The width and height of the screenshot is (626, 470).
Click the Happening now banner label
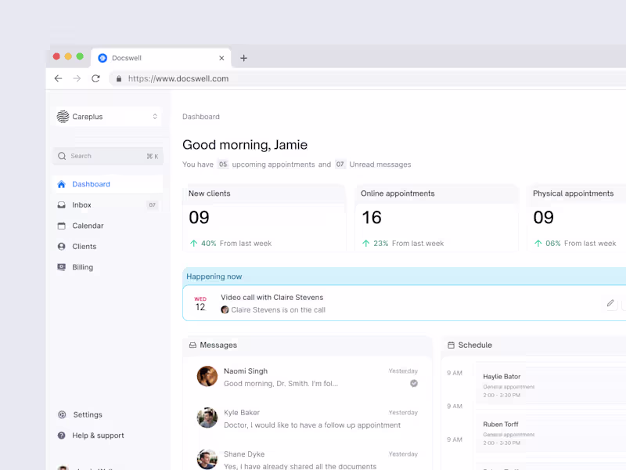coord(214,277)
